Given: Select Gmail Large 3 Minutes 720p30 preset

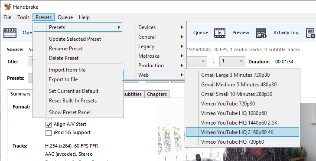Looking at the screenshot, I should point(242,75).
